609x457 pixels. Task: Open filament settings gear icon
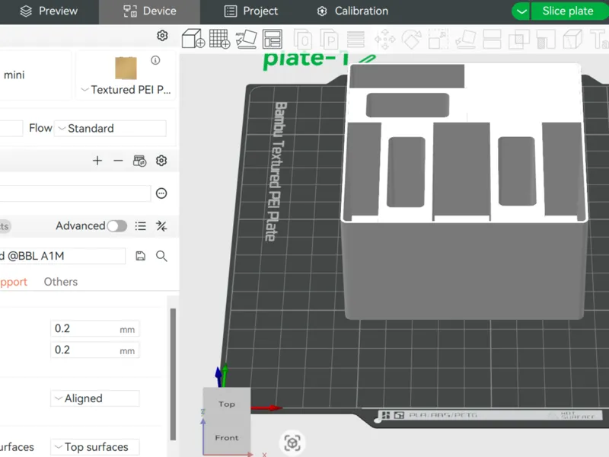(x=161, y=161)
